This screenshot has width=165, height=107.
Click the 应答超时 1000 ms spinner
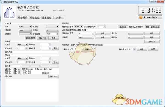click(x=52, y=34)
